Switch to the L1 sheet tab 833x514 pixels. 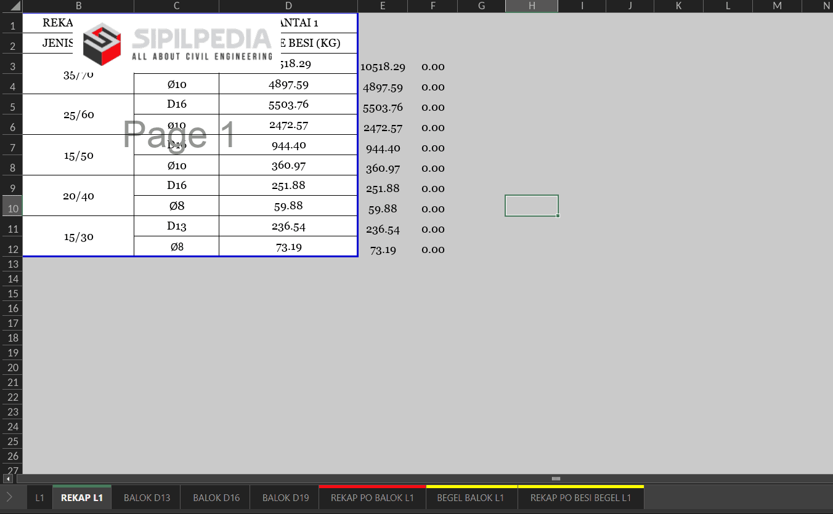[39, 497]
